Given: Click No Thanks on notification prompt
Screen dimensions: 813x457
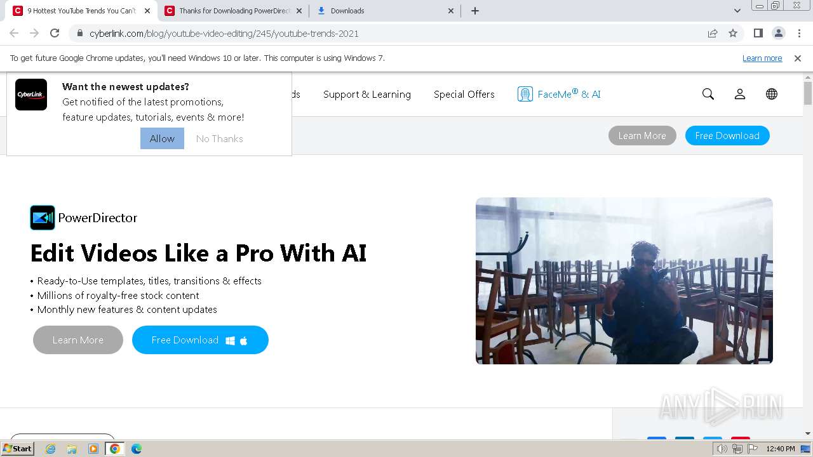Looking at the screenshot, I should 219,138.
